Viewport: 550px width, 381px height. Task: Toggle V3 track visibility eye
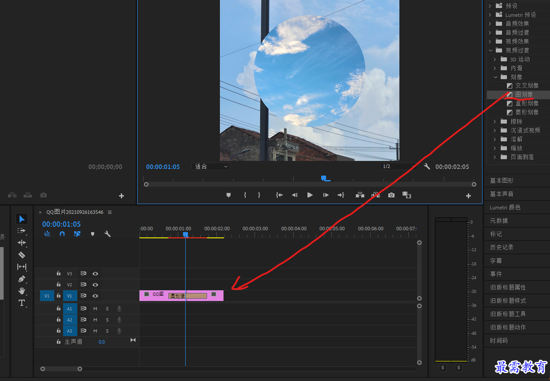coord(95,274)
